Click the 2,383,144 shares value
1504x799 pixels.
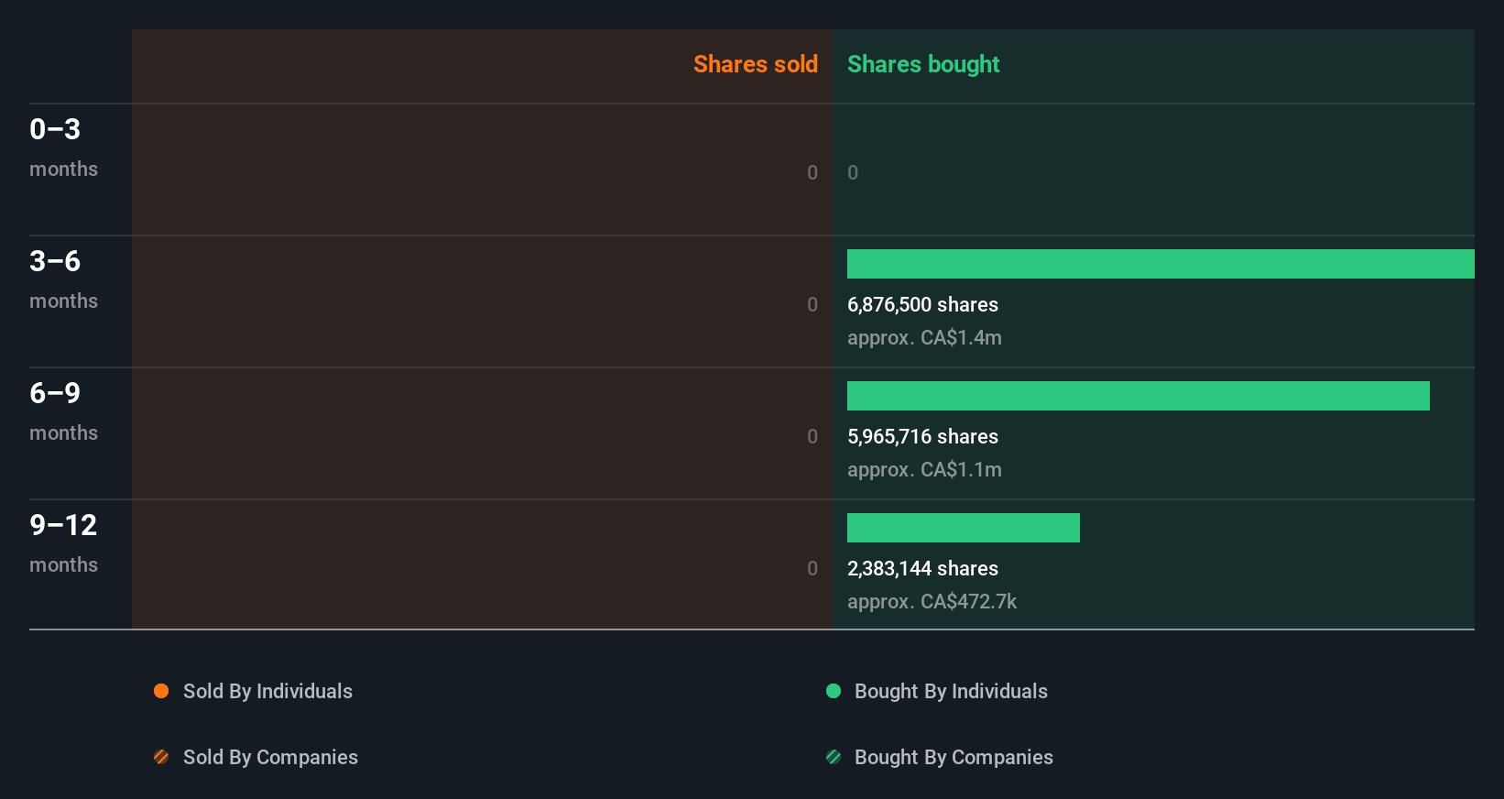(x=922, y=568)
